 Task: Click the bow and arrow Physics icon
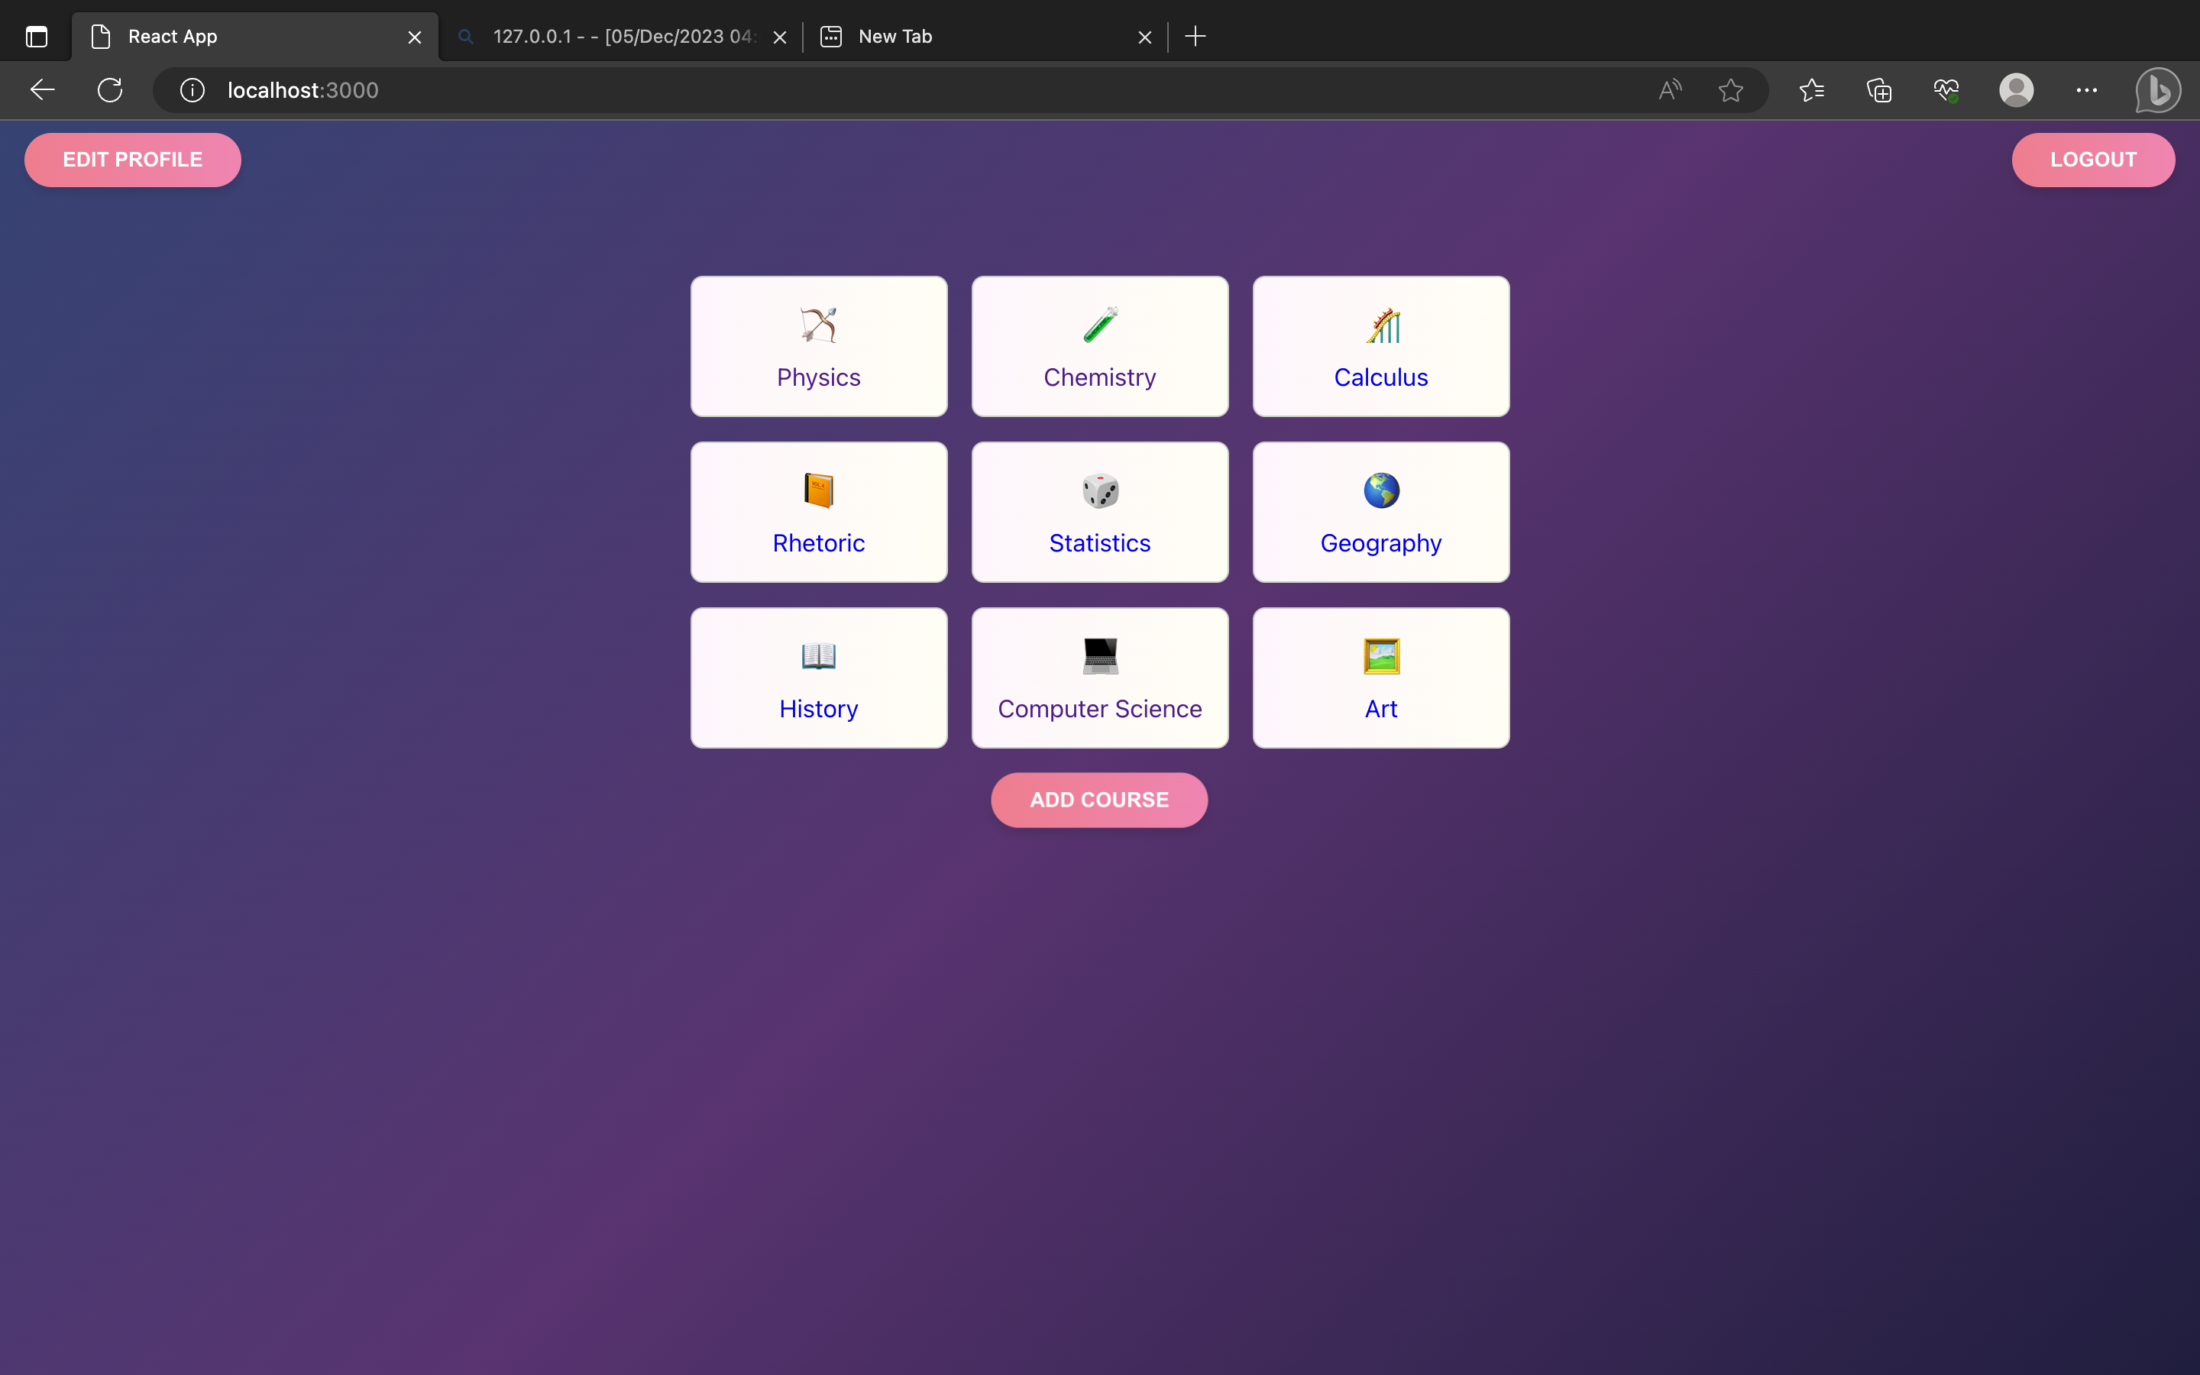point(818,325)
